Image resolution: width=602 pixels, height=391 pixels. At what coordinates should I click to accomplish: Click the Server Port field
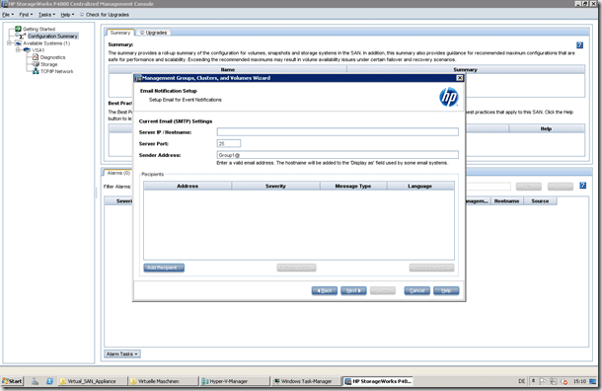229,143
